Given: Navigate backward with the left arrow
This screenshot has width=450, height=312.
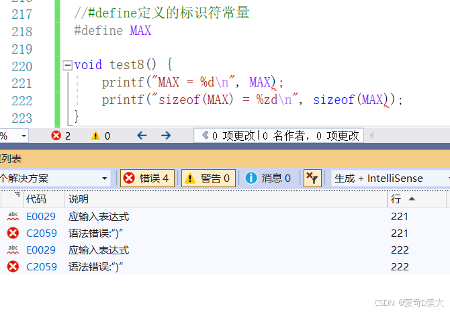Looking at the screenshot, I should pyautogui.click(x=142, y=136).
